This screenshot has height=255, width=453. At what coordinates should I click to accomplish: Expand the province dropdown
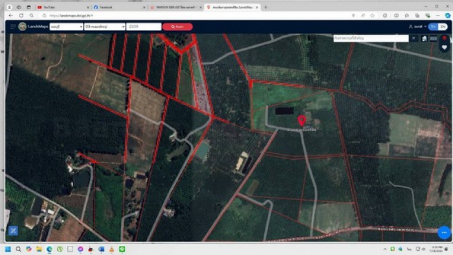pyautogui.click(x=66, y=27)
